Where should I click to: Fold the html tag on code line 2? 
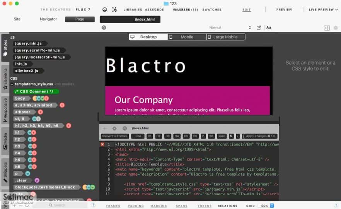coord(112,149)
